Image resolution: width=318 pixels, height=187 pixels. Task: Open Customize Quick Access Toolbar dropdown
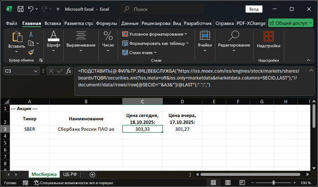pyautogui.click(x=58, y=10)
